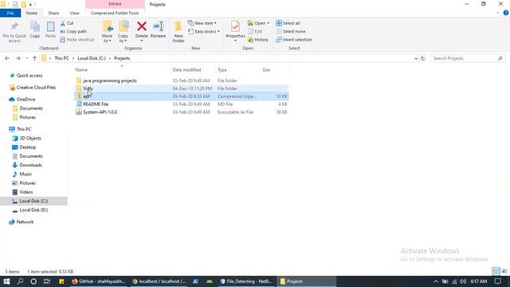Screen dimensions: 510x287
Task: Open Quick access in navigation pane
Action: (x=29, y=76)
